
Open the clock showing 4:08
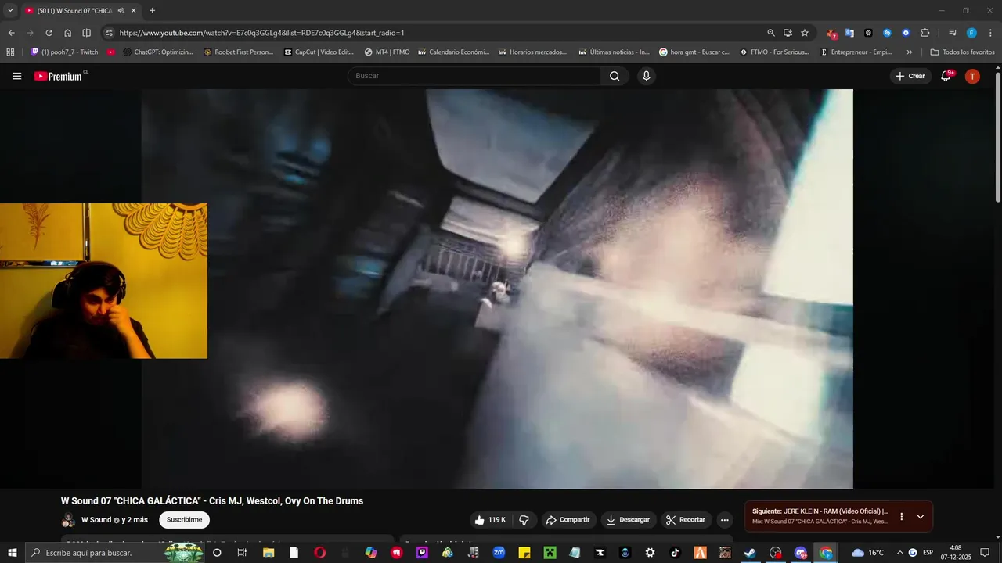point(955,553)
